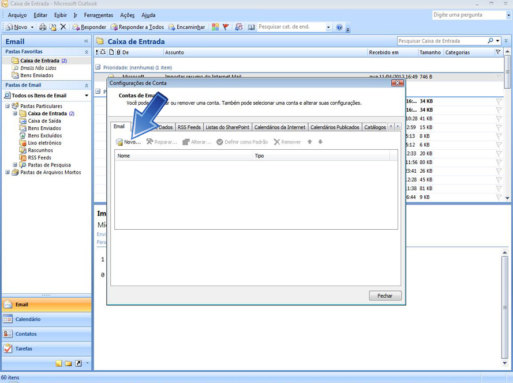
Task: Click the Alterar account icon
Action: (186, 142)
